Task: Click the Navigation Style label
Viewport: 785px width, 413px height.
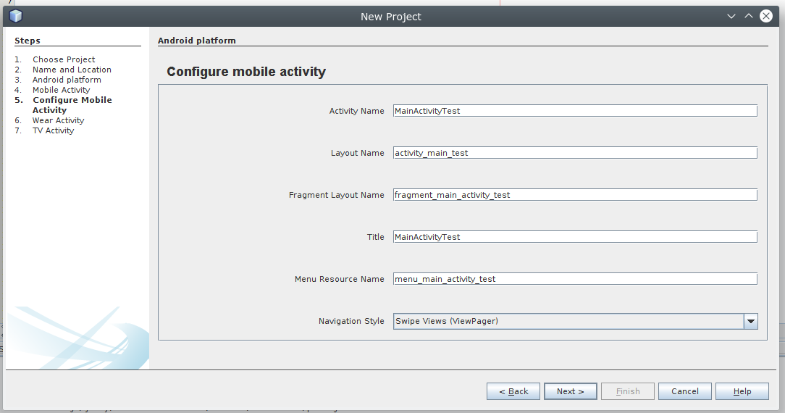Action: pos(351,321)
